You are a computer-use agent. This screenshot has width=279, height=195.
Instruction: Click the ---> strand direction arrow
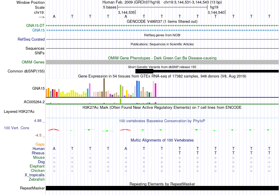[42, 17]
